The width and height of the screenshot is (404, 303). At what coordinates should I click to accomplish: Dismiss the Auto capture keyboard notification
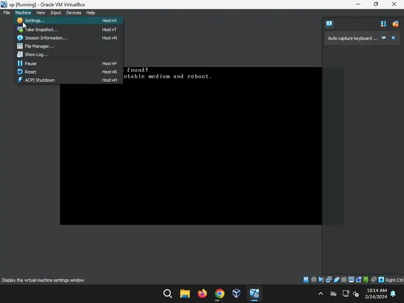(393, 38)
